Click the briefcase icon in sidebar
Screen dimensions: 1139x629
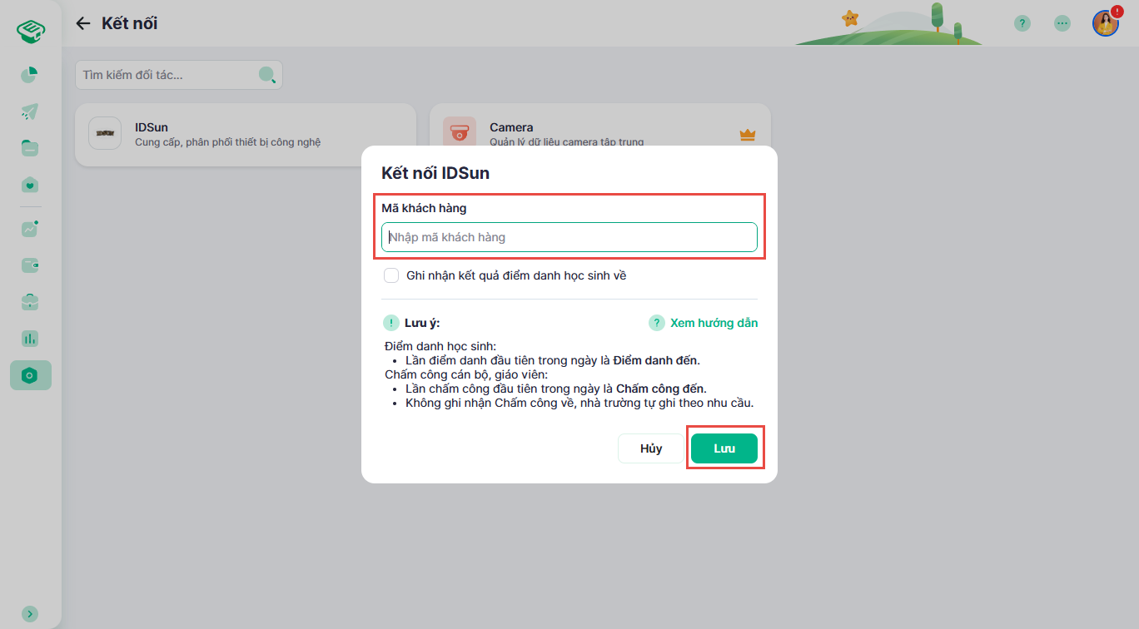pos(30,302)
